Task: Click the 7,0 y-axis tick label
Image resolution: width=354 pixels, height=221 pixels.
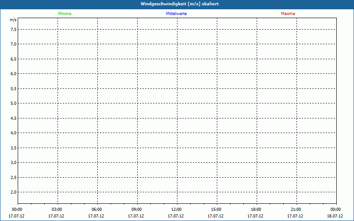Action: pos(13,44)
